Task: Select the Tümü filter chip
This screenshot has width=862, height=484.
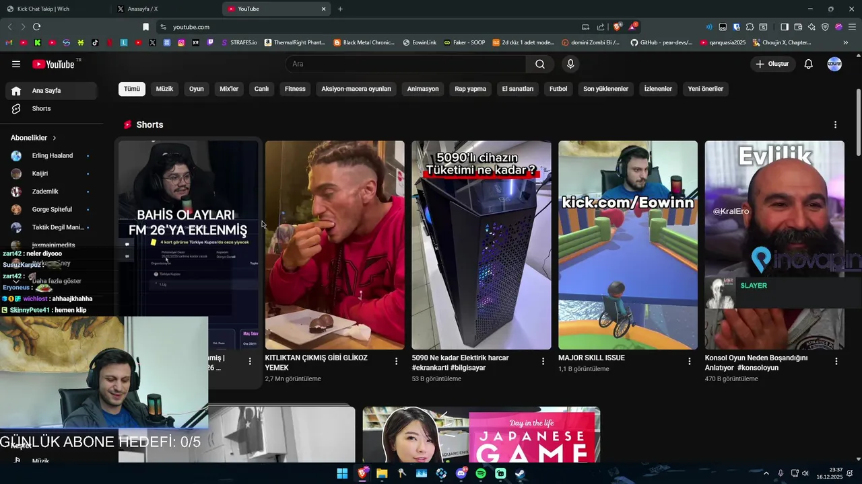Action: [x=132, y=89]
